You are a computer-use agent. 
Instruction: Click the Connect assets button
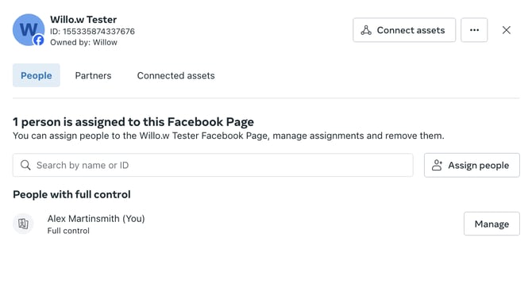click(404, 30)
